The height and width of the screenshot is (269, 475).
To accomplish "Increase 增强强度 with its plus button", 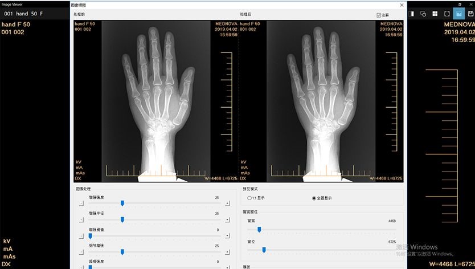I will (227, 203).
